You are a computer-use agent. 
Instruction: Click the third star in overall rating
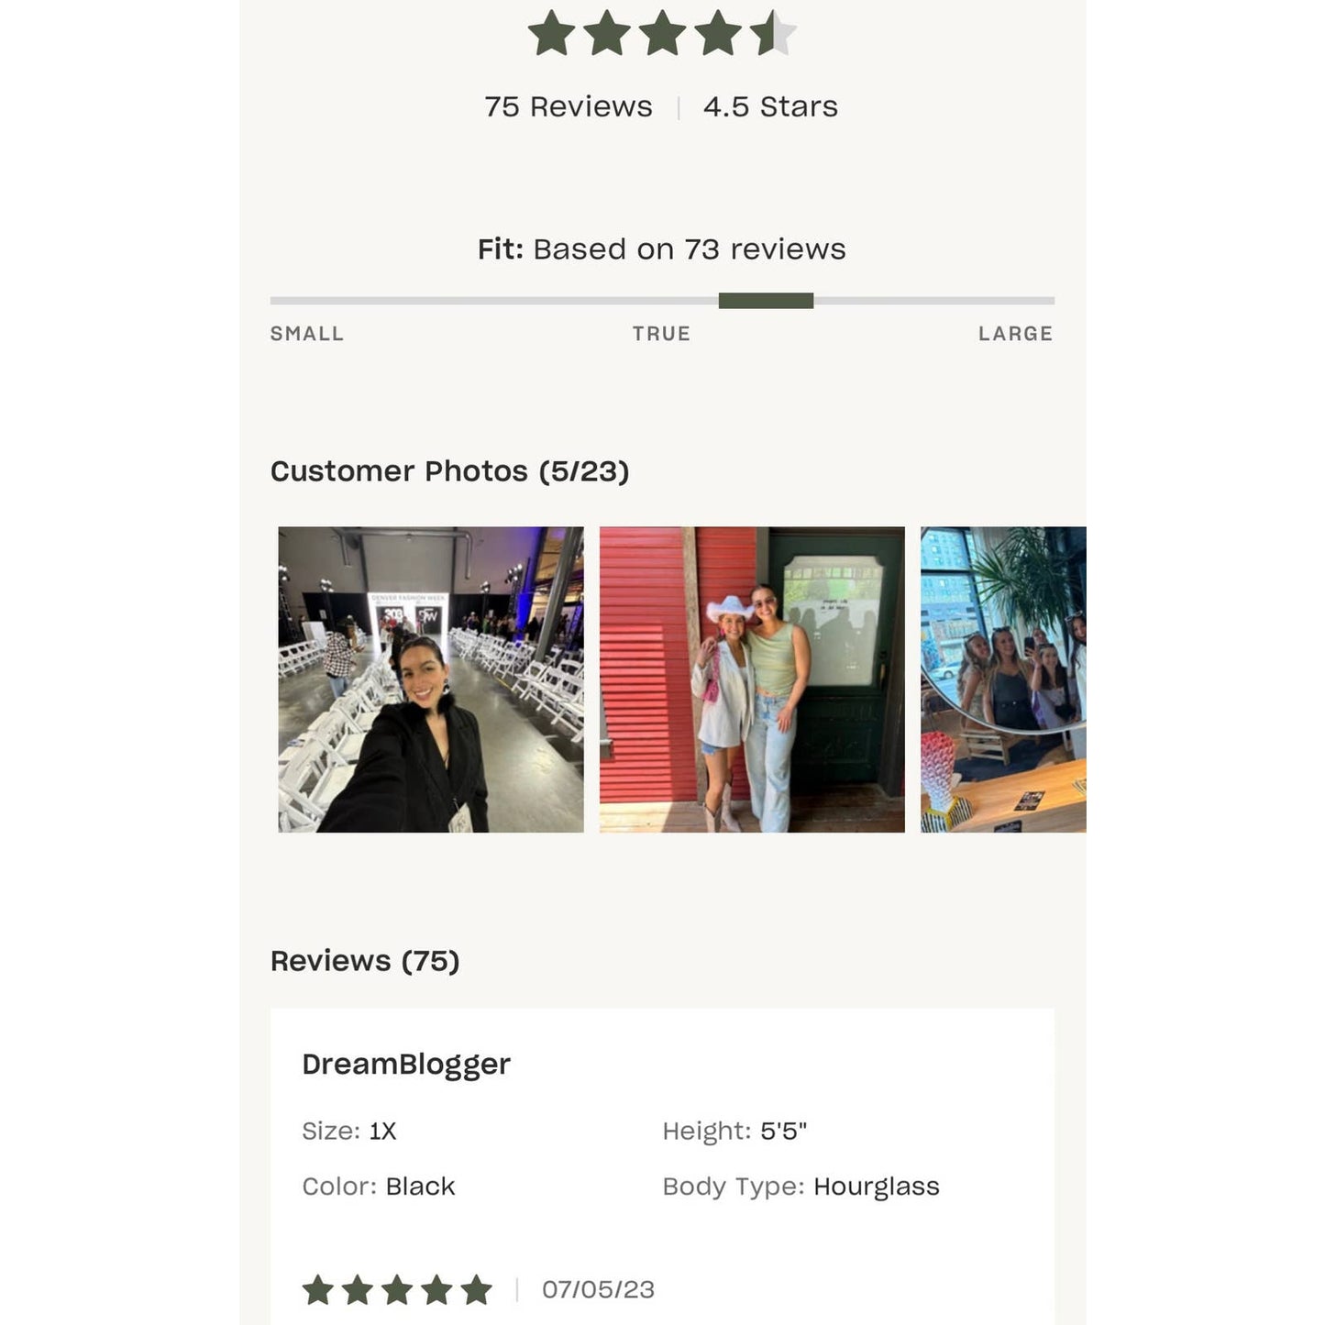662,33
